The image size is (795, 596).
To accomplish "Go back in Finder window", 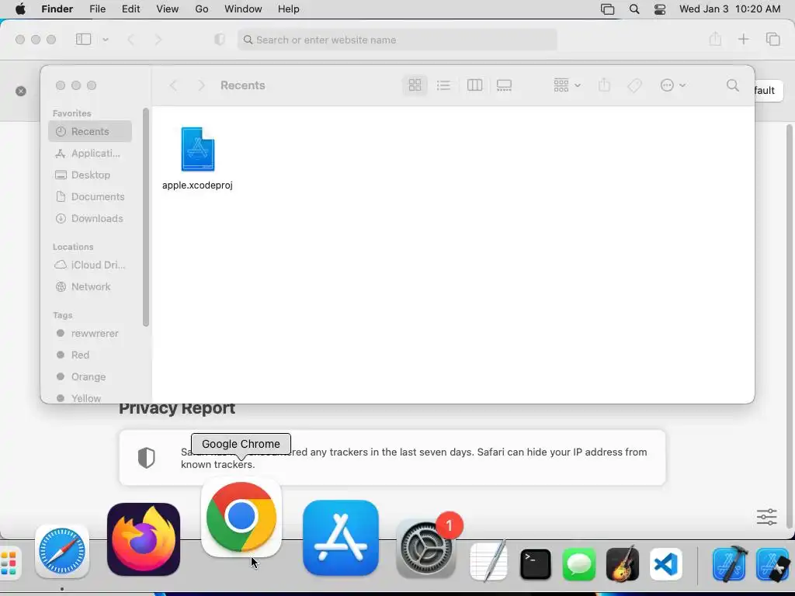I will (x=173, y=85).
